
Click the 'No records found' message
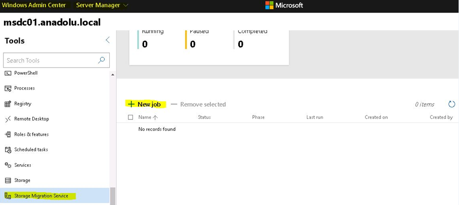pos(157,129)
